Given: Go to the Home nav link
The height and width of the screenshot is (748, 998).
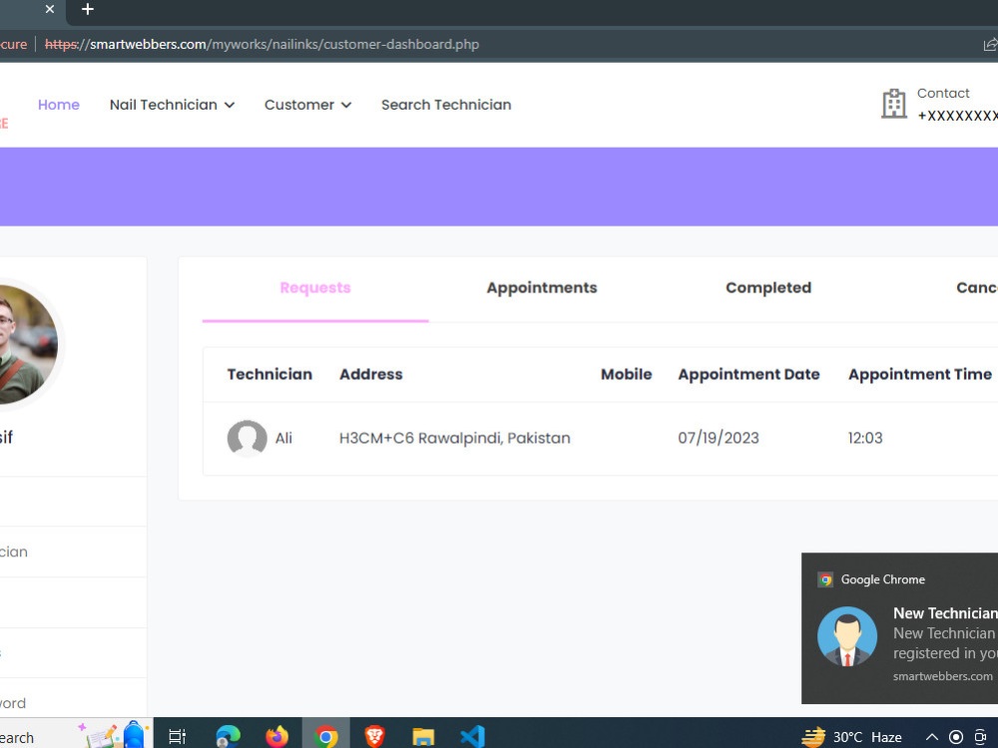Looking at the screenshot, I should [x=59, y=105].
